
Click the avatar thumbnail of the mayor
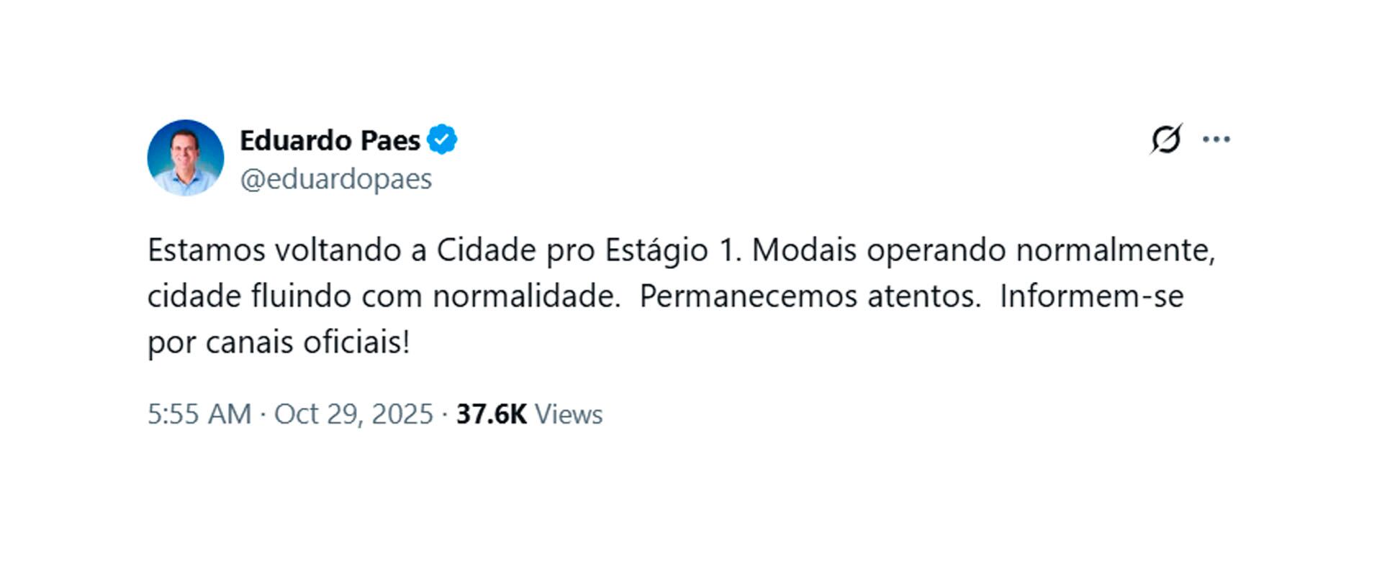click(x=185, y=157)
